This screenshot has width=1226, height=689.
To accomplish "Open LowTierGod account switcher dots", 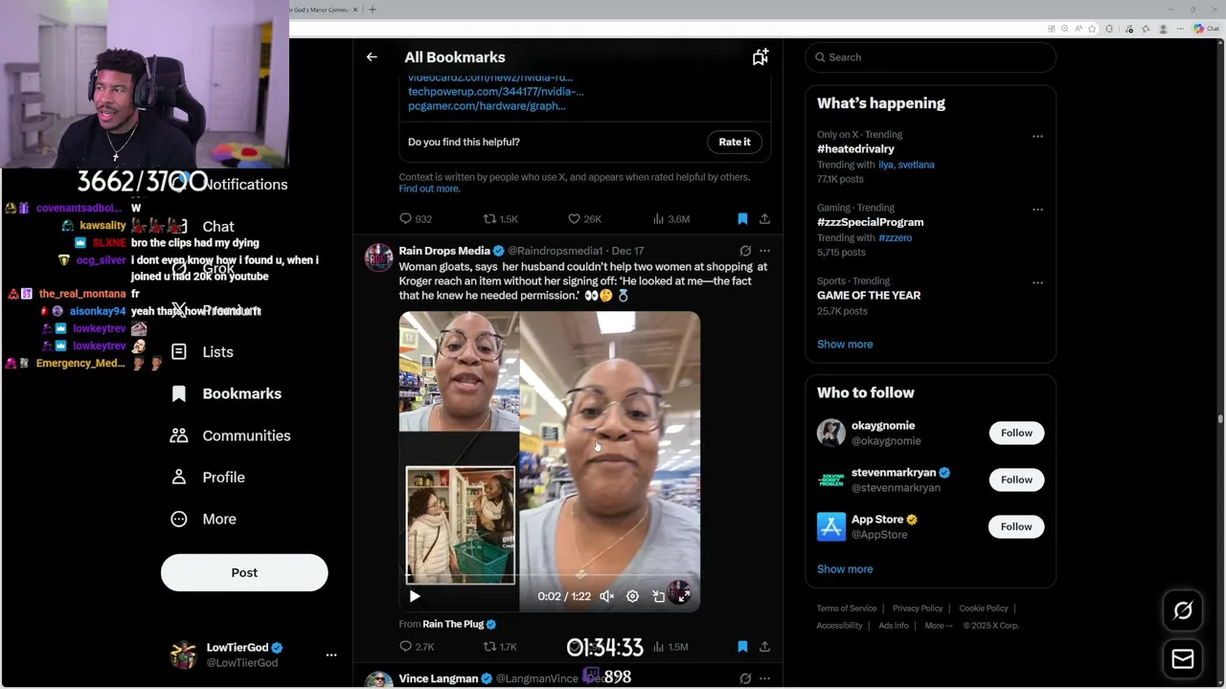I will 331,656.
